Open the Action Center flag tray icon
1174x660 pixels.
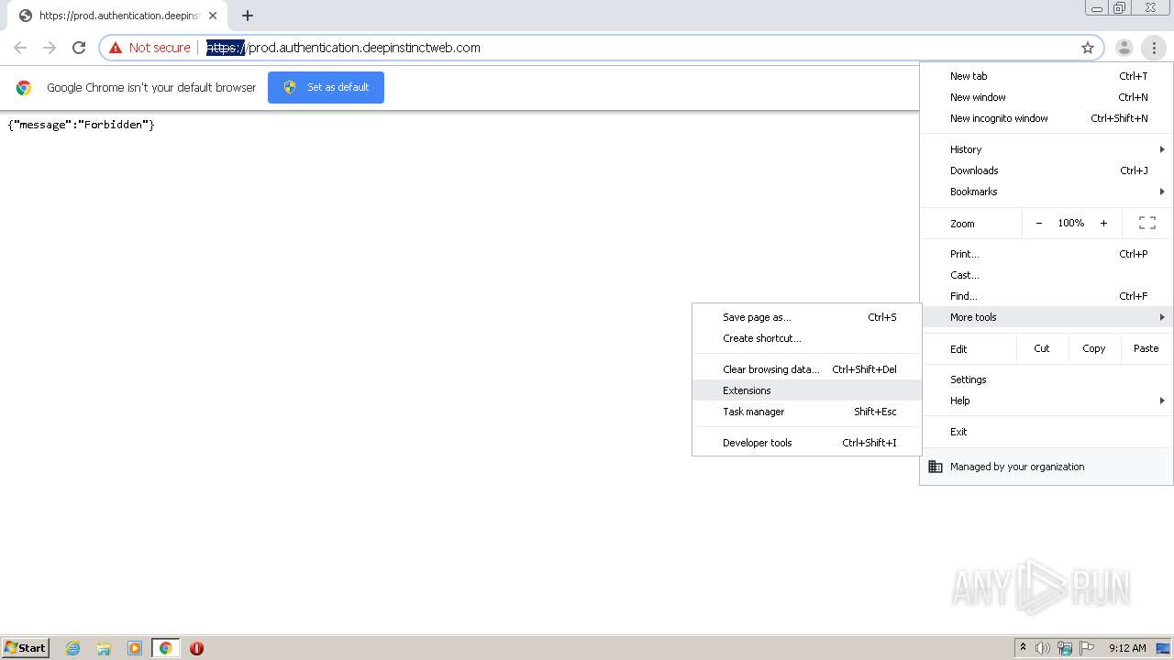tap(1087, 648)
